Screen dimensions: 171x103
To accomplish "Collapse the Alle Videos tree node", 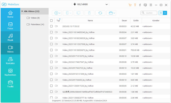I will pyautogui.click(x=22, y=11).
